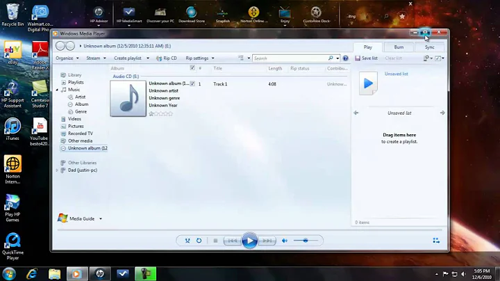500x281 pixels.
Task: Click the list pane play thumbnail
Action: [x=368, y=83]
